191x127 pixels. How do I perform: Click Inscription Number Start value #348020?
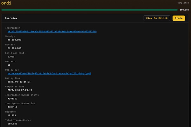(x=12, y=99)
